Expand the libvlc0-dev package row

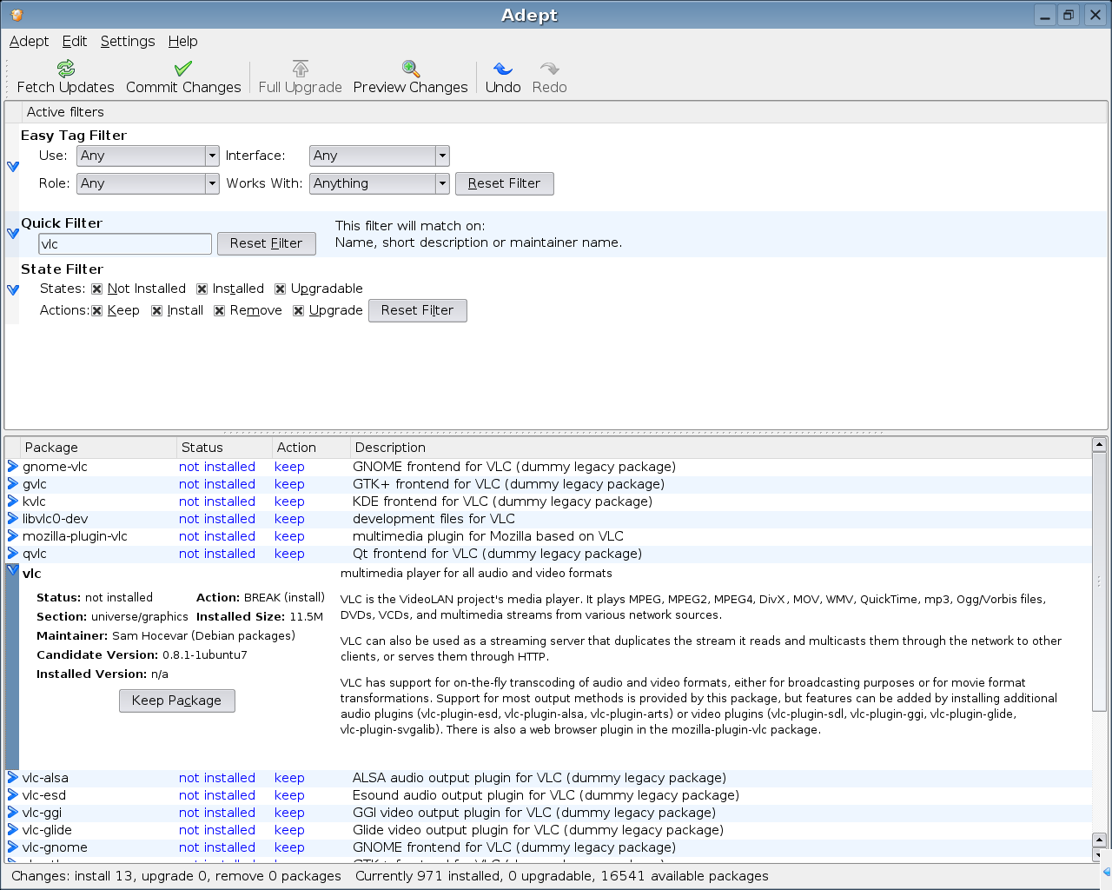pos(13,519)
